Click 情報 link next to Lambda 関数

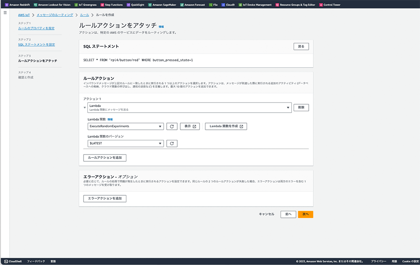coord(110,120)
